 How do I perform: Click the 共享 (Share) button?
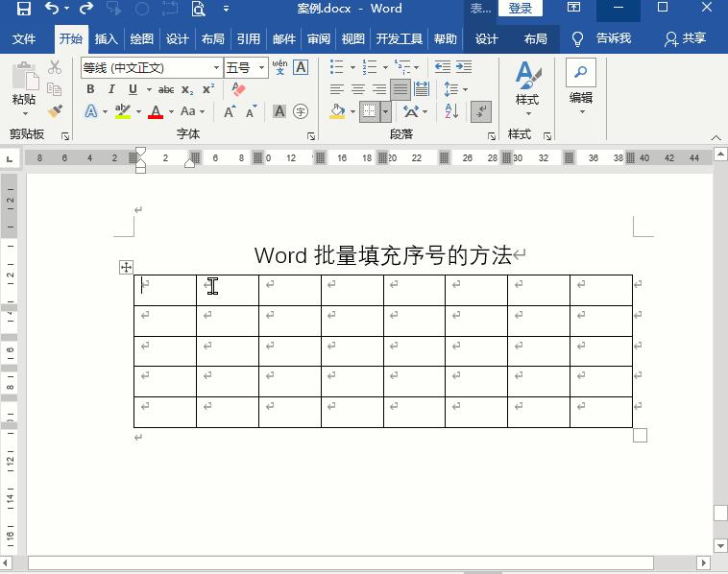(686, 39)
